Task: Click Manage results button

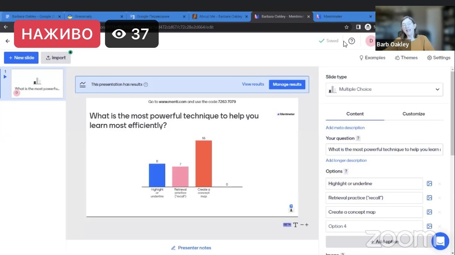Action: (x=287, y=84)
